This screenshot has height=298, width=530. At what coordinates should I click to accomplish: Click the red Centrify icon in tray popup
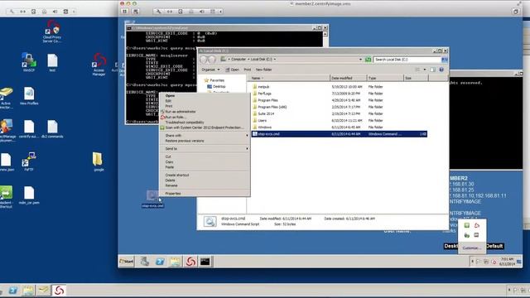pos(477,225)
